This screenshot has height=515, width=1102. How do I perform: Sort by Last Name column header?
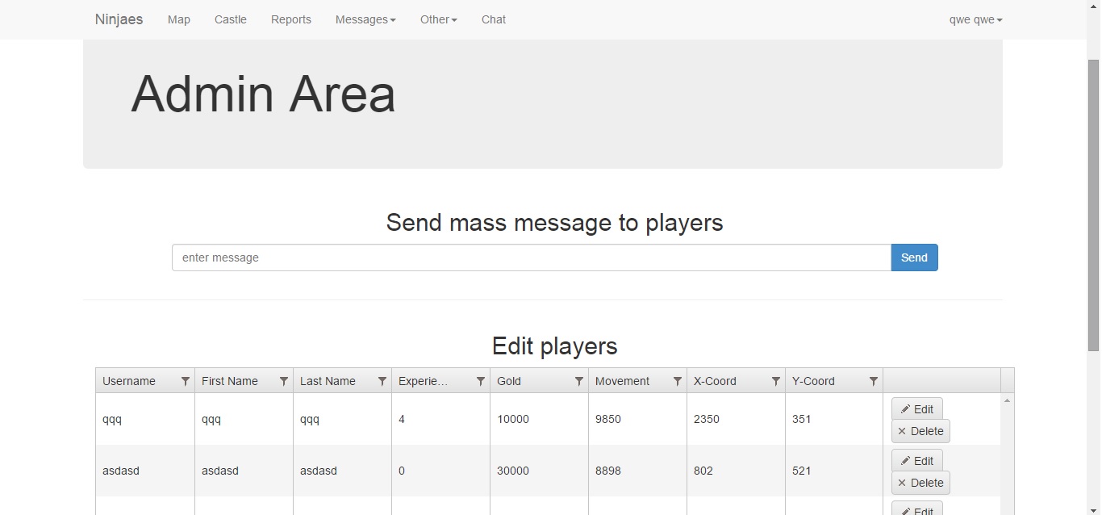328,381
